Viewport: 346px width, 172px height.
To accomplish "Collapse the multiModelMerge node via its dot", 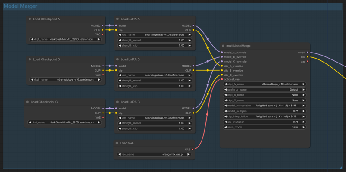I will pos(223,46).
